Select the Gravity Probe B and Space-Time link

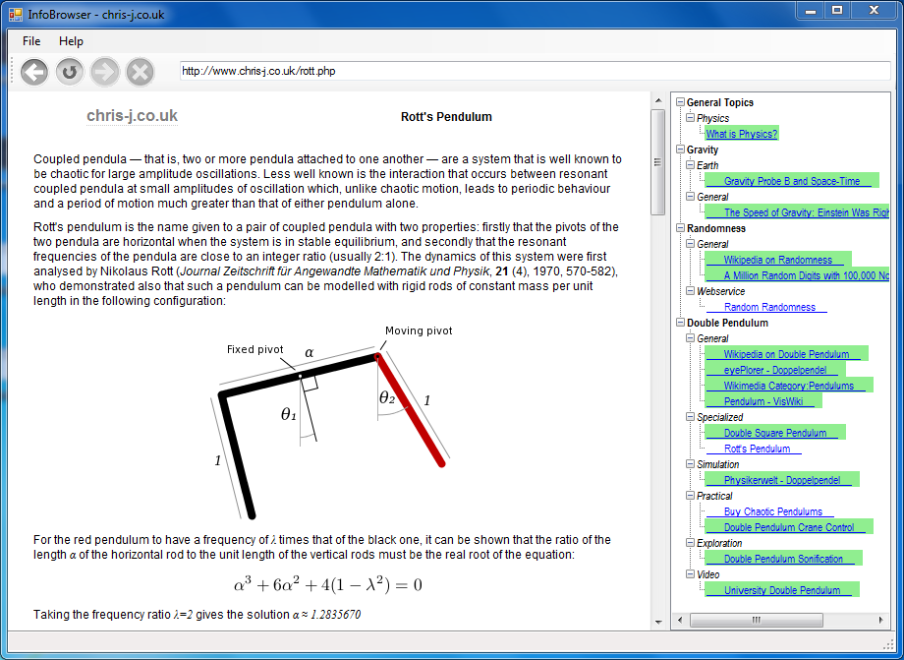point(791,181)
